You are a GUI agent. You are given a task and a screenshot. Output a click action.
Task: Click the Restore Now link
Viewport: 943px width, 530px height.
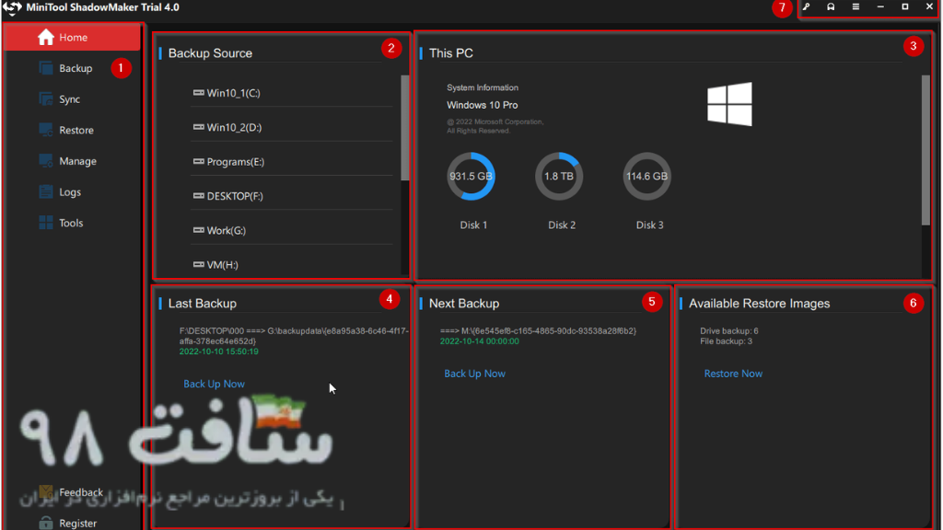coord(733,374)
